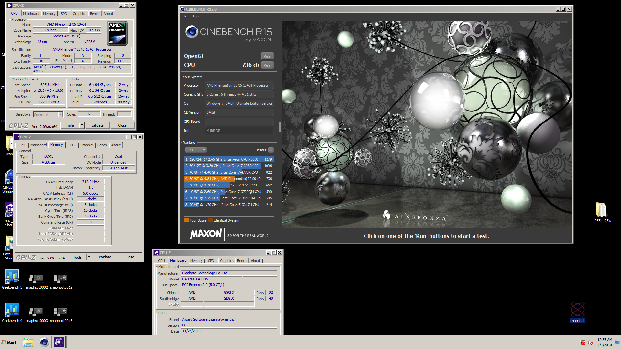Switch to SPD tab in top CPU-Z
This screenshot has height=349, width=621.
64,14
